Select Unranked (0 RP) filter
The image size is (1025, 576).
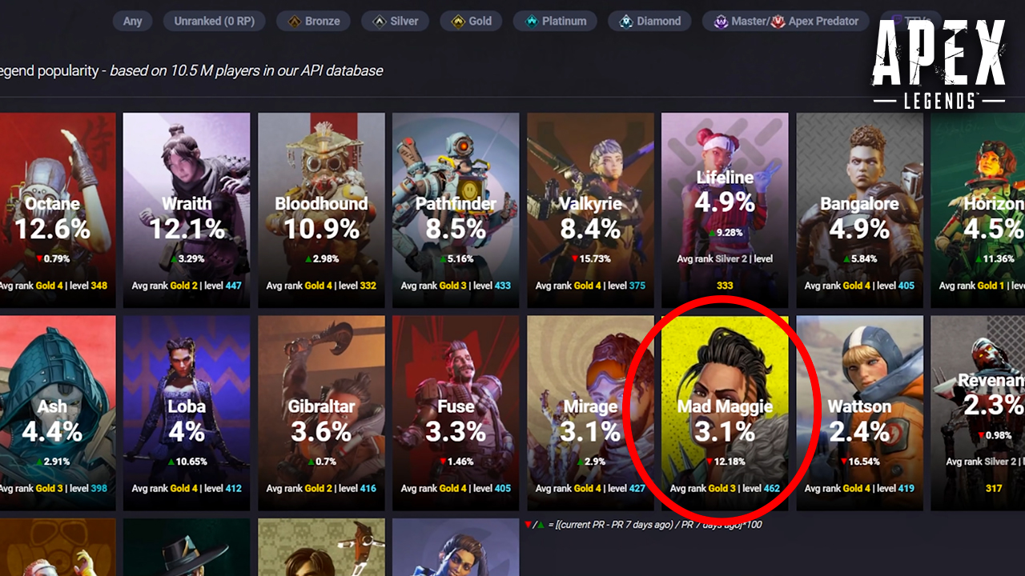pos(214,22)
